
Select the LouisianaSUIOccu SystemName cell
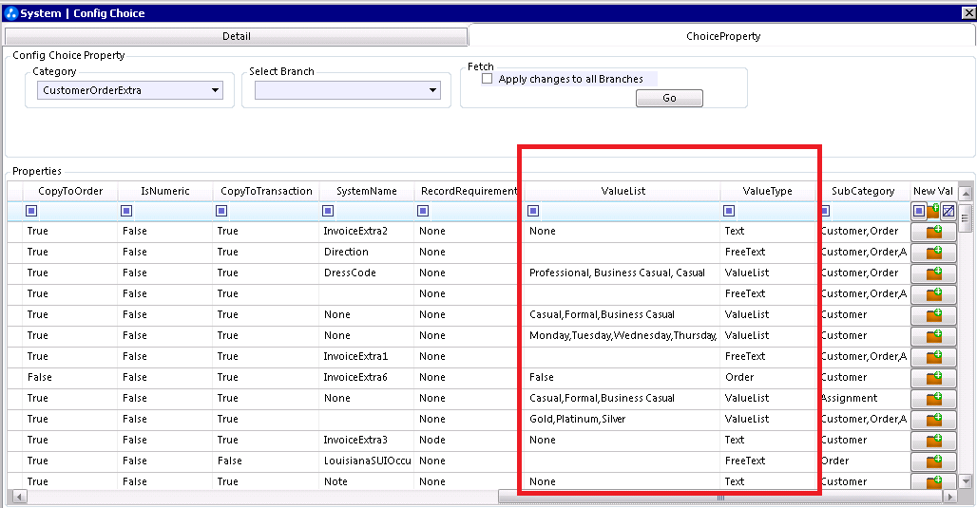(367, 461)
